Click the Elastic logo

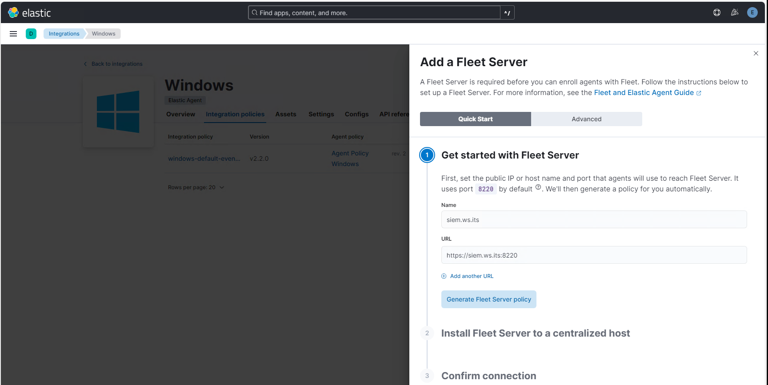coord(29,13)
